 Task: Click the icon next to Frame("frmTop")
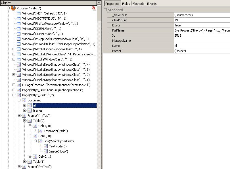24,116
